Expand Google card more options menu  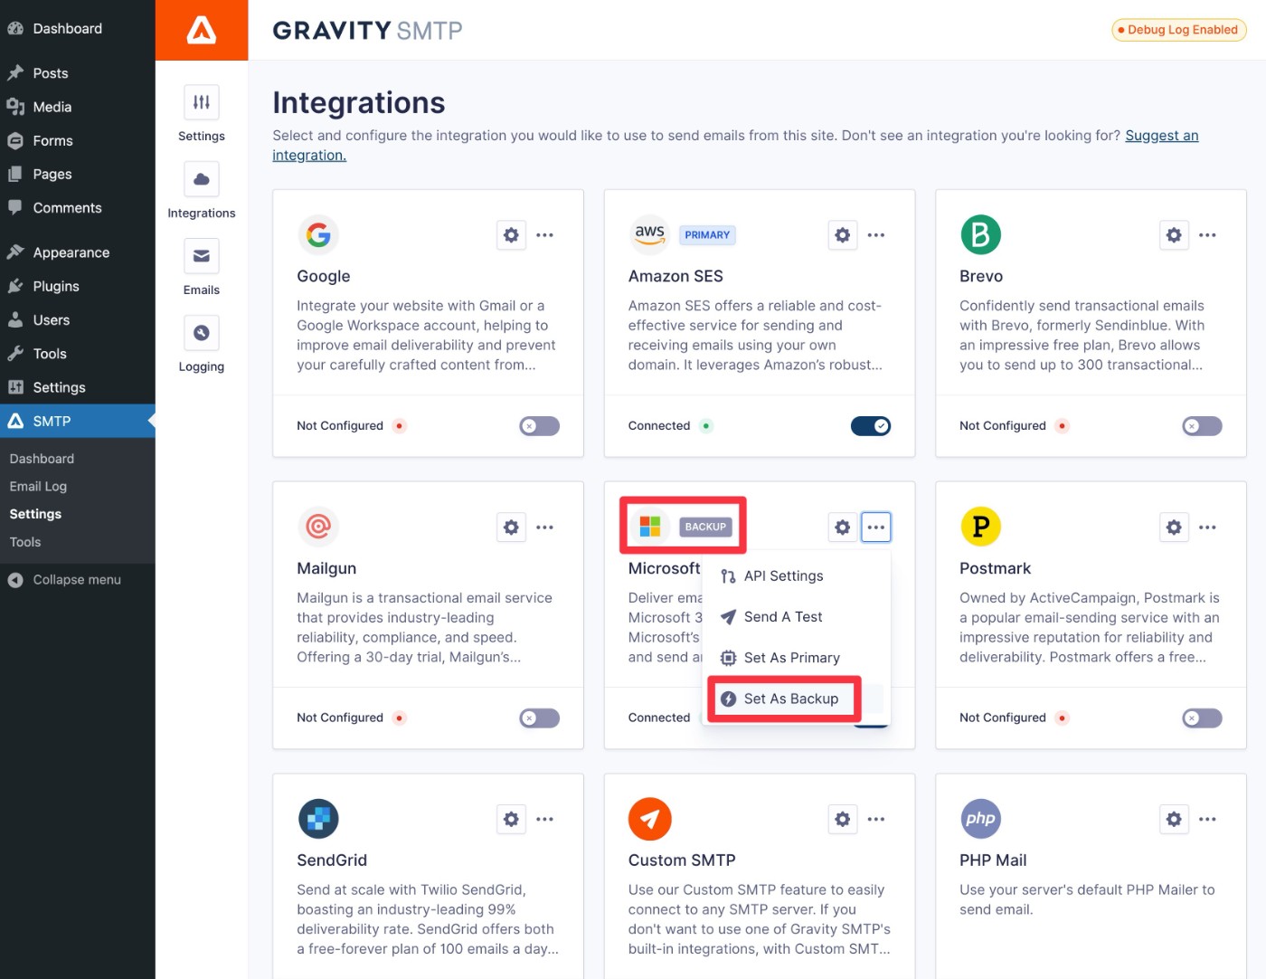[544, 235]
